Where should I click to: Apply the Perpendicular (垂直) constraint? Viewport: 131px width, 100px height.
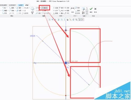[56, 13]
